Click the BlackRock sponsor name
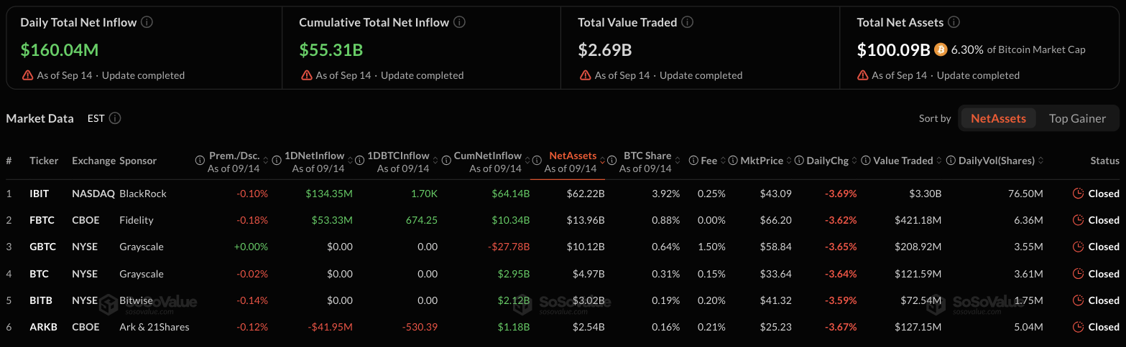 pyautogui.click(x=142, y=194)
